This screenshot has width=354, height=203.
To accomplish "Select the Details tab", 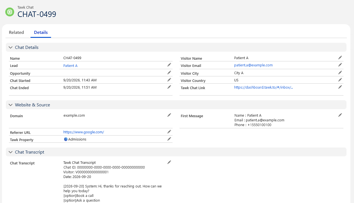I will point(41,32).
